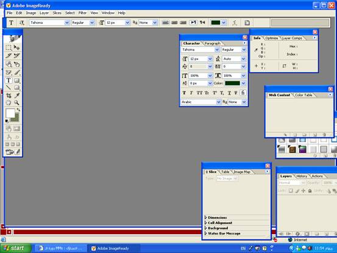This screenshot has height=253, width=337.
Task: Open font size dropdown in options bar
Action: tap(127, 23)
